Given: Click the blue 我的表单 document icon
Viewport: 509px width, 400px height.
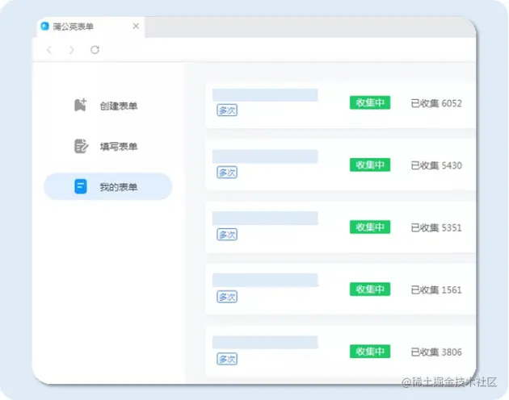Looking at the screenshot, I should coord(81,186).
